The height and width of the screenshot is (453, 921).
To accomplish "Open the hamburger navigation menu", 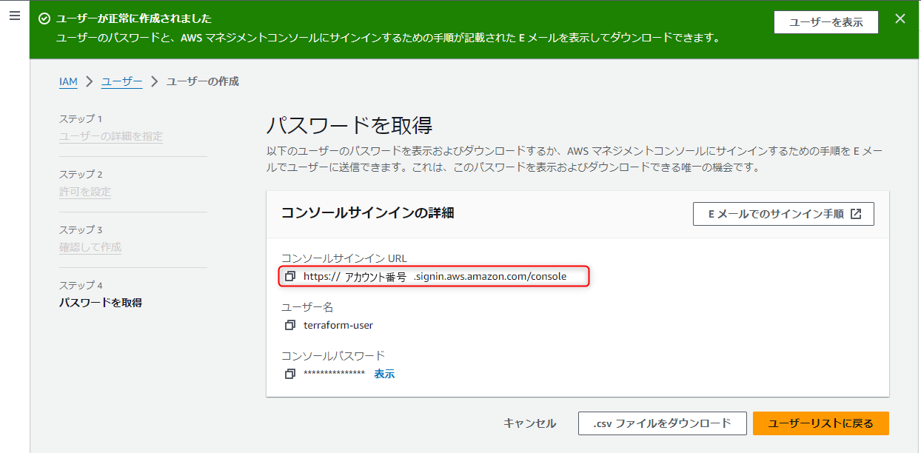I will [15, 15].
